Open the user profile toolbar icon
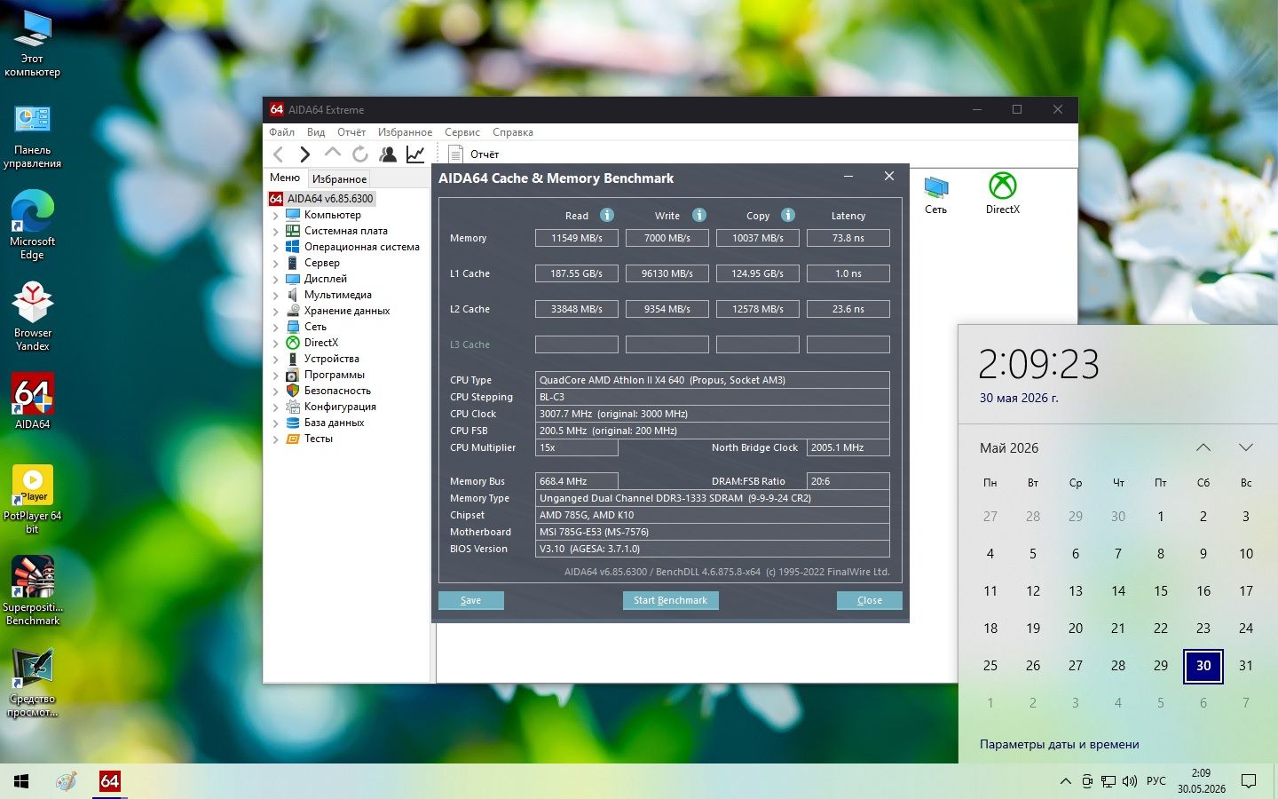 pyautogui.click(x=388, y=154)
